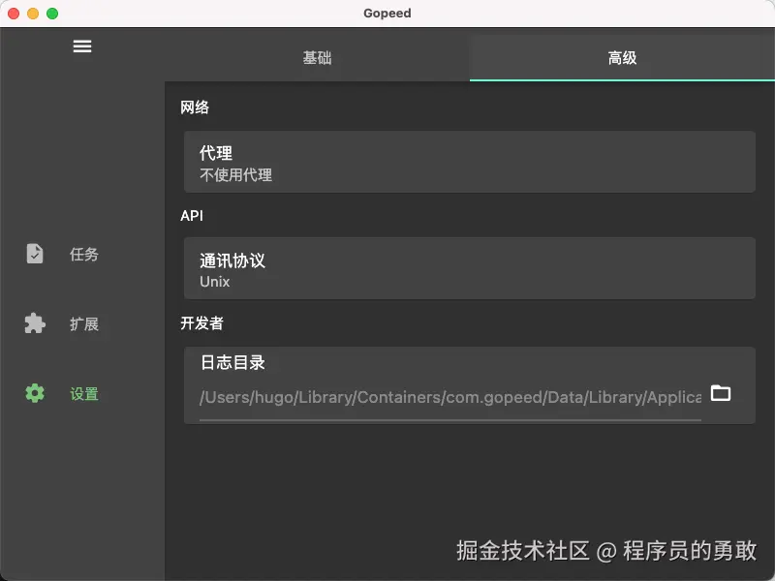Open the log directory folder picker icon
The width and height of the screenshot is (775, 581).
[x=723, y=394]
